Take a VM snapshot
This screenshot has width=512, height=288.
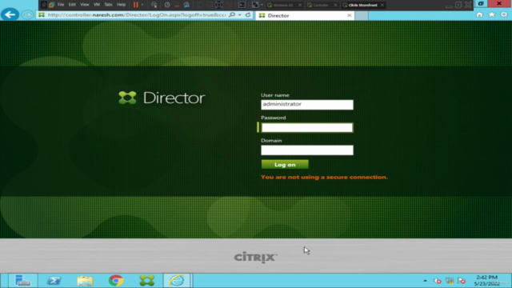click(167, 5)
